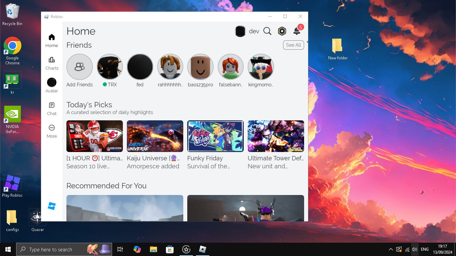Screen dimensions: 456x256
Task: Click the "Survival of the..." subtitle
Action: tap(209, 166)
